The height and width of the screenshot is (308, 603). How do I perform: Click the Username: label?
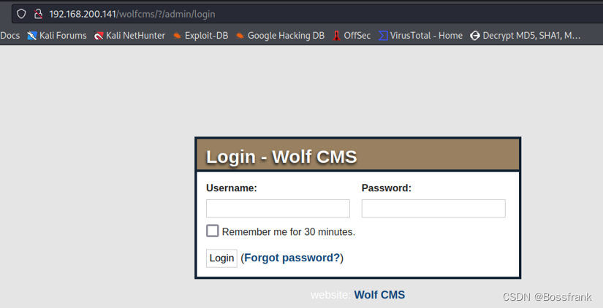232,188
